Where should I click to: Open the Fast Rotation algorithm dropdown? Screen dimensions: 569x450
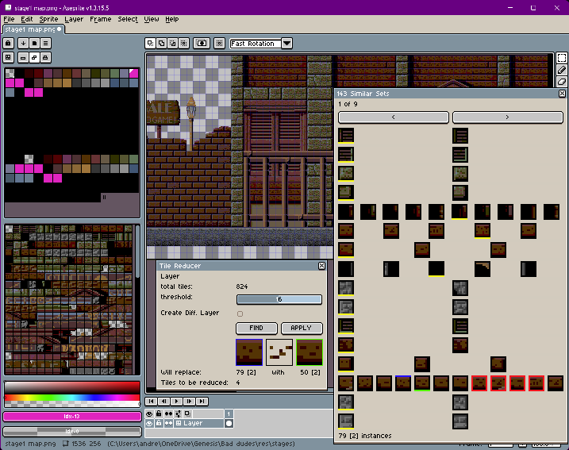(x=286, y=44)
